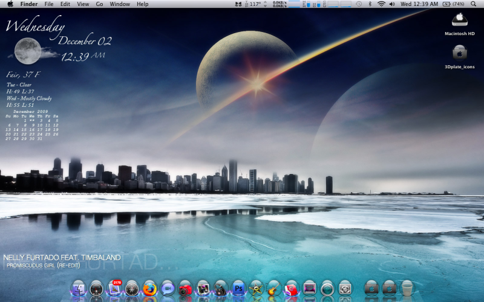Select the 3Dplate_icons desktop item
Image resolution: width=484 pixels, height=302 pixels.
pyautogui.click(x=460, y=57)
